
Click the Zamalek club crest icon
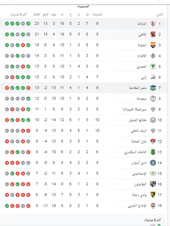[x=153, y=24]
